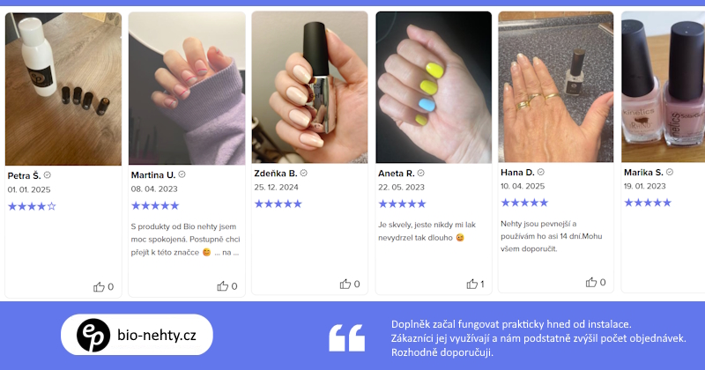The height and width of the screenshot is (370, 705).
Task: Open Petra Š.'s photo of bottles on table
Action: pyautogui.click(x=63, y=89)
